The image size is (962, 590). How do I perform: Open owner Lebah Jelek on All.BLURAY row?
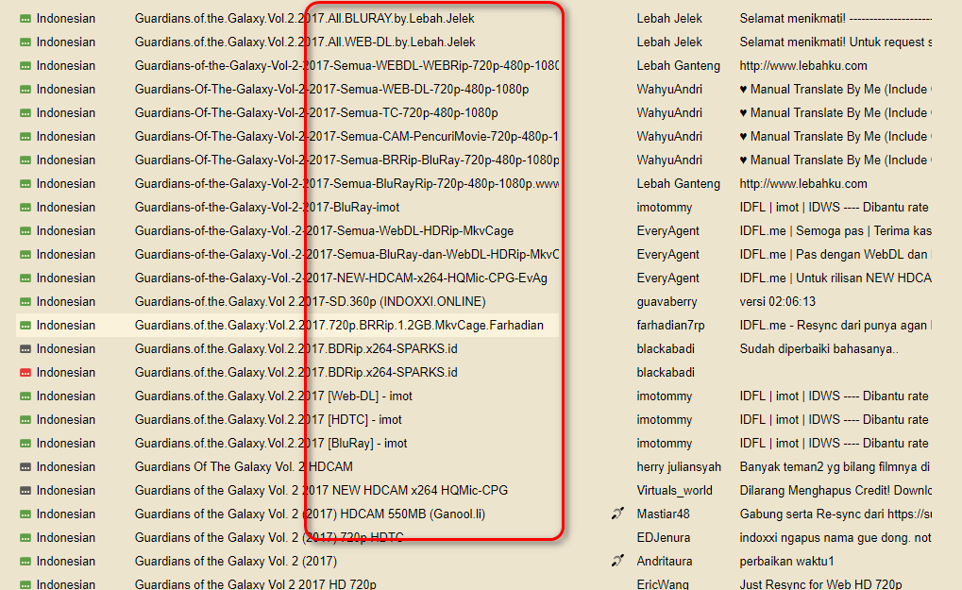pyautogui.click(x=669, y=18)
